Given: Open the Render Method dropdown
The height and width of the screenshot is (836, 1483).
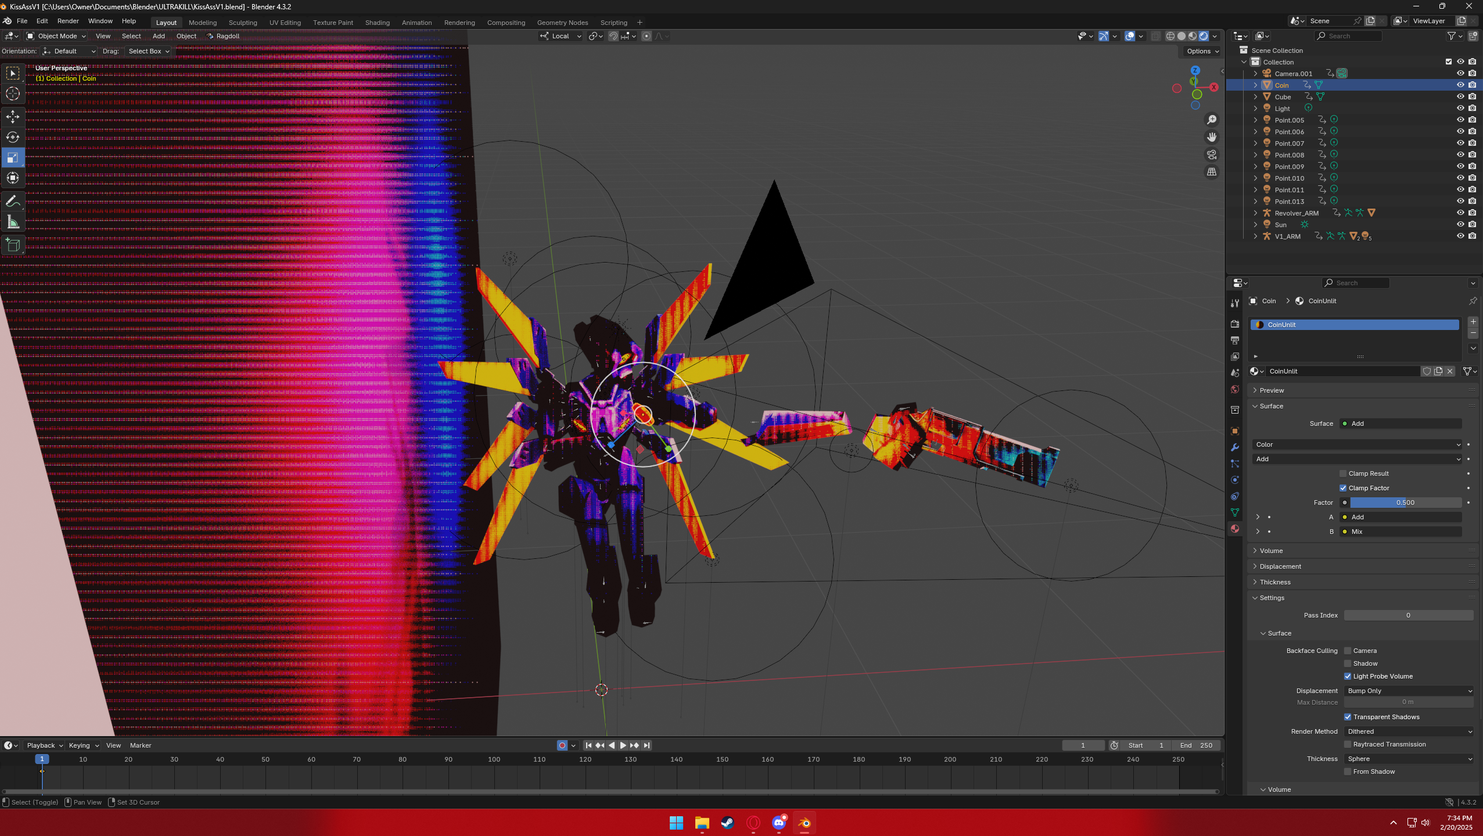Looking at the screenshot, I should pos(1409,731).
